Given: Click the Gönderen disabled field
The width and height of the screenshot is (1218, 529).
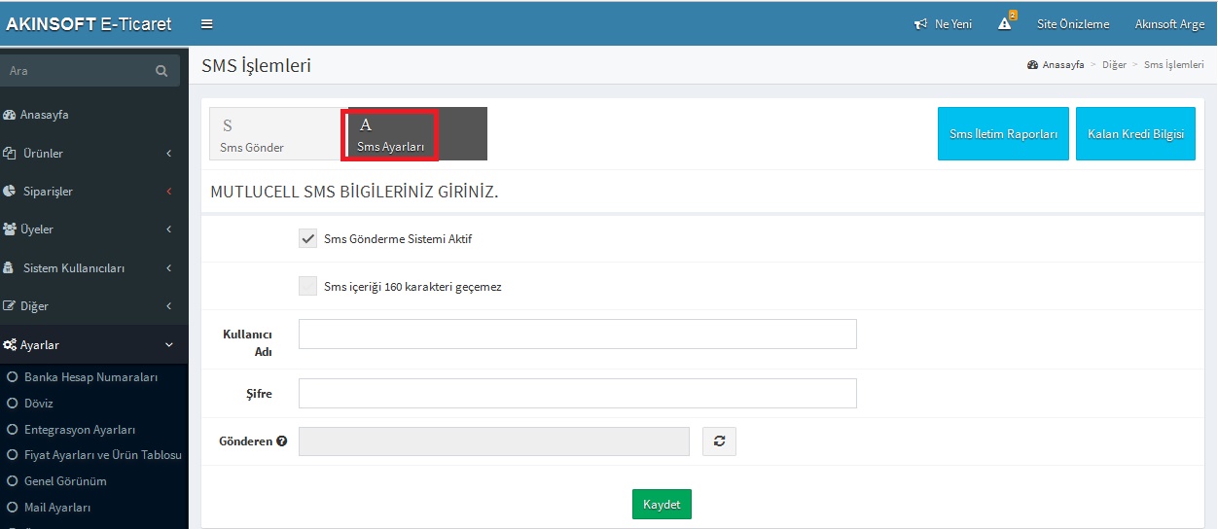Looking at the screenshot, I should [494, 441].
